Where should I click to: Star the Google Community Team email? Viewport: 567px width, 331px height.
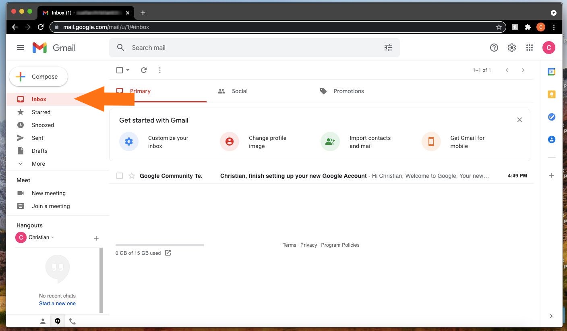[x=132, y=176]
